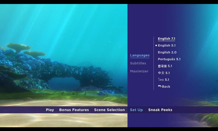Viewport: 218px width, 131px height.
Task: Choose English 5.1 audio
Action: click(x=167, y=45)
